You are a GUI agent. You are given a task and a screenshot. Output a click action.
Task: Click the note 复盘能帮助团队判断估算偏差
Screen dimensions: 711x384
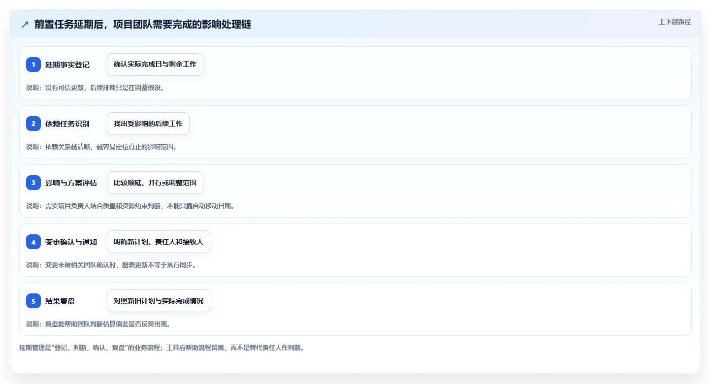tap(98, 324)
